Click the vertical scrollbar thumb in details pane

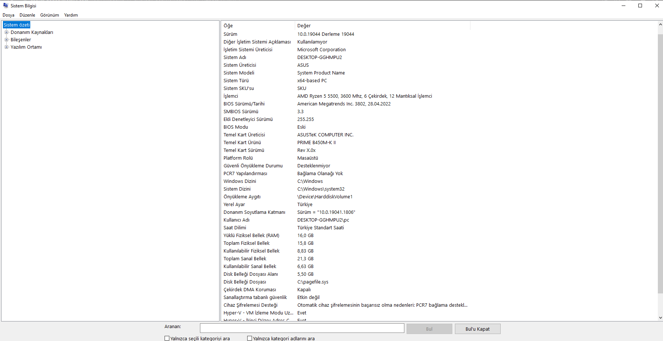[660, 164]
